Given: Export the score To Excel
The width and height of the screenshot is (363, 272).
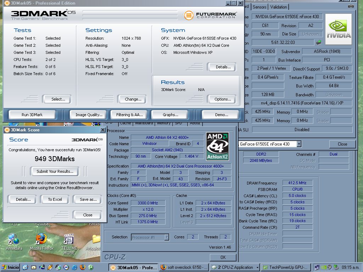Looking at the screenshot, I should pyautogui.click(x=55, y=199).
